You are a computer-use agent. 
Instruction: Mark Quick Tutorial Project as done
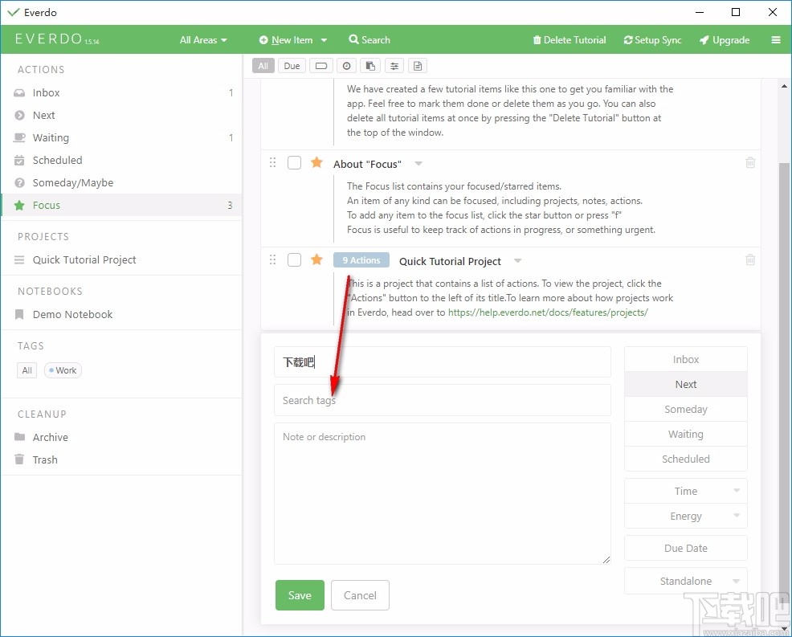[x=294, y=259]
